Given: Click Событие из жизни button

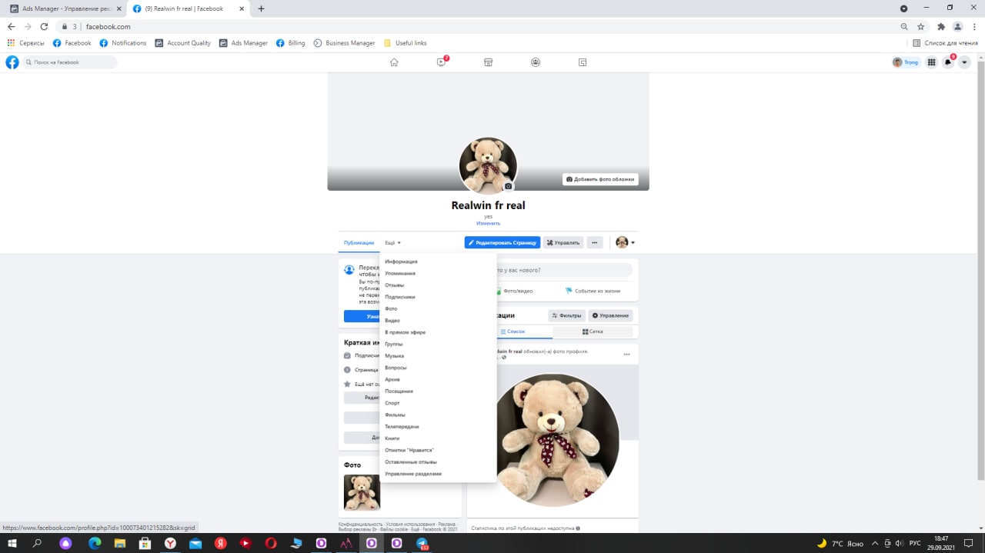Looking at the screenshot, I should coord(593,291).
